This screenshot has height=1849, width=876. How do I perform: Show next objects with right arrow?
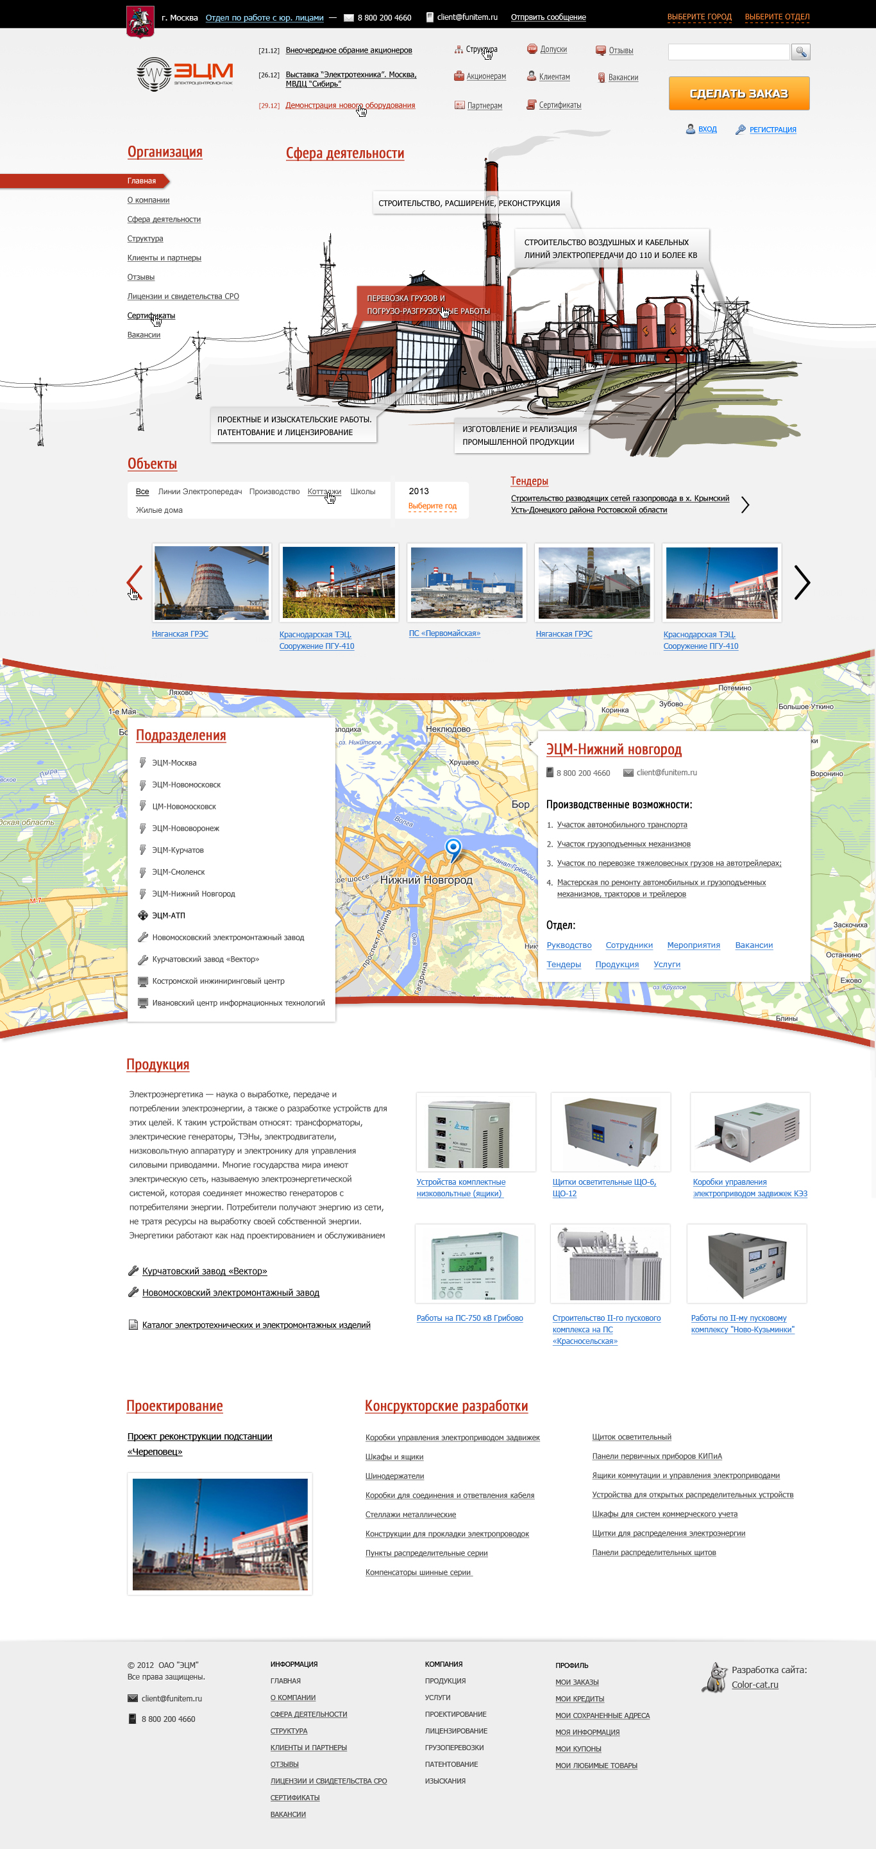click(802, 582)
